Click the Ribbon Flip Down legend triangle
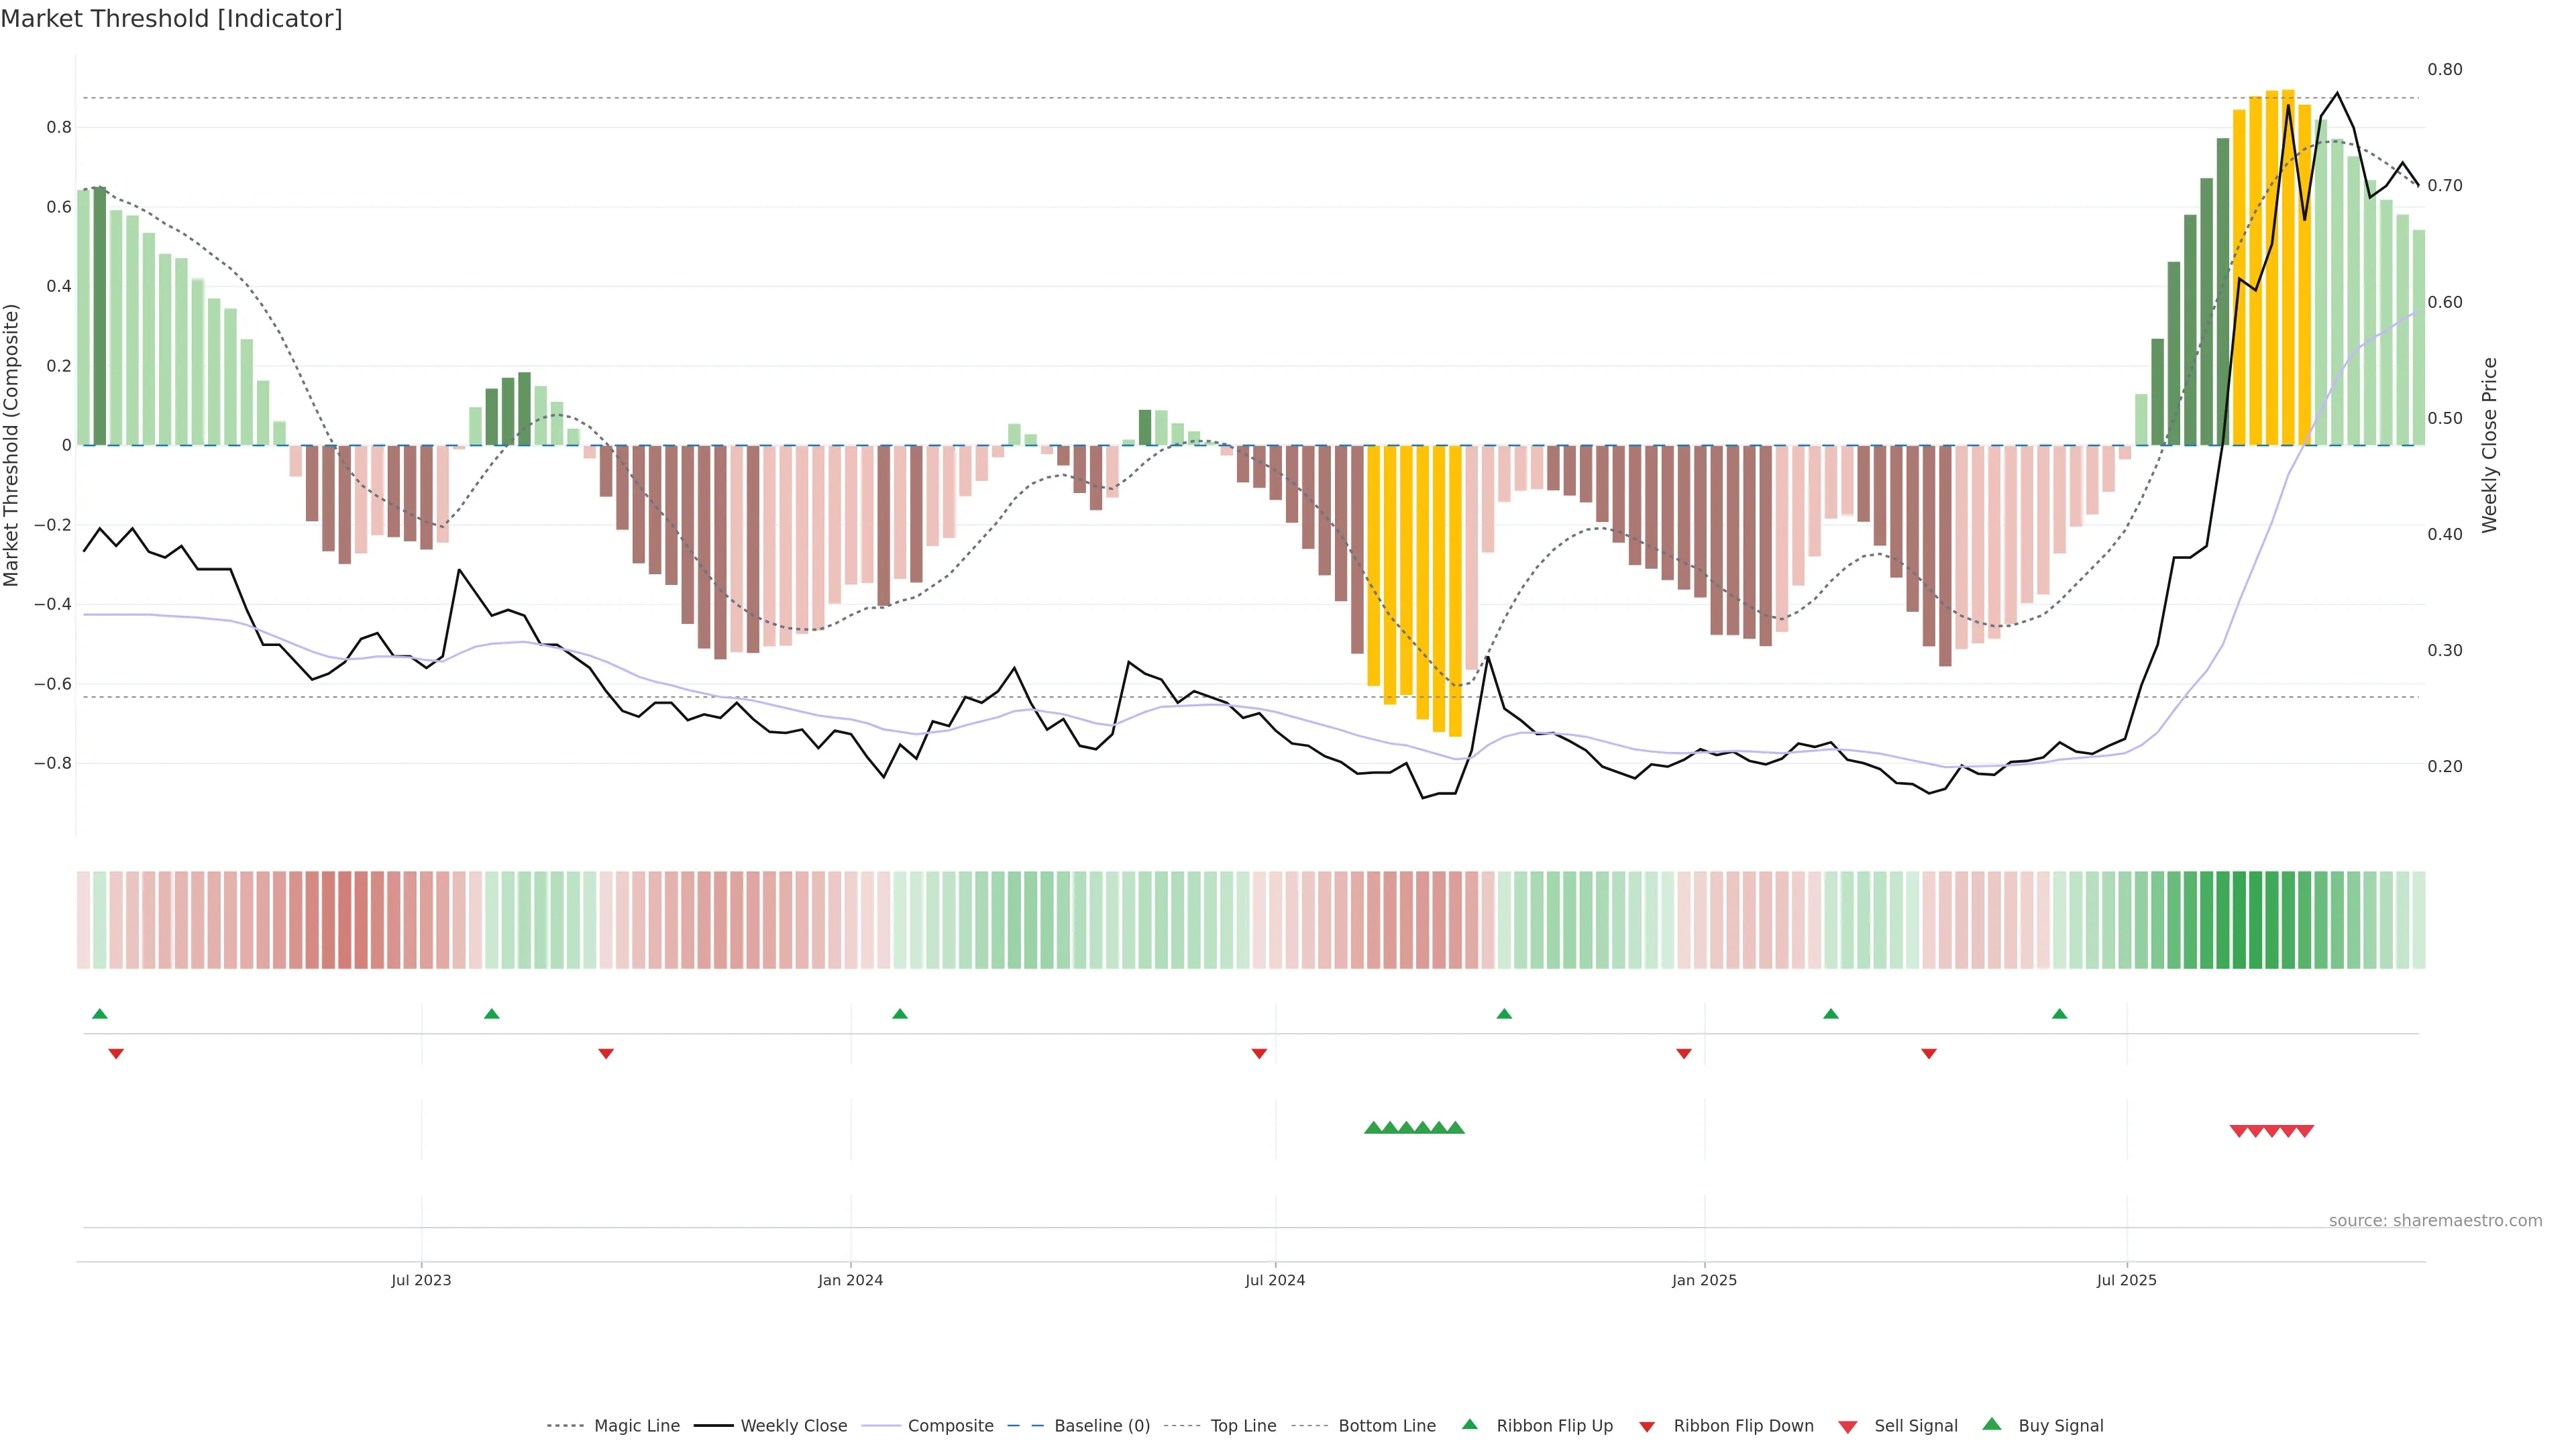2576x1449 pixels. pyautogui.click(x=1647, y=1427)
